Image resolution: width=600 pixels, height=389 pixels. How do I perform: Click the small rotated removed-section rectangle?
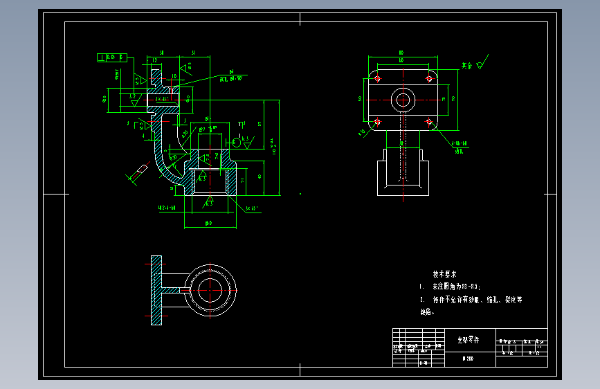coord(143,168)
